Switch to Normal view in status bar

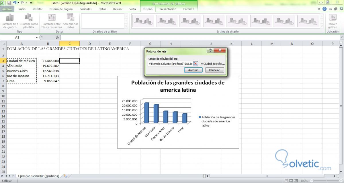point(286,181)
